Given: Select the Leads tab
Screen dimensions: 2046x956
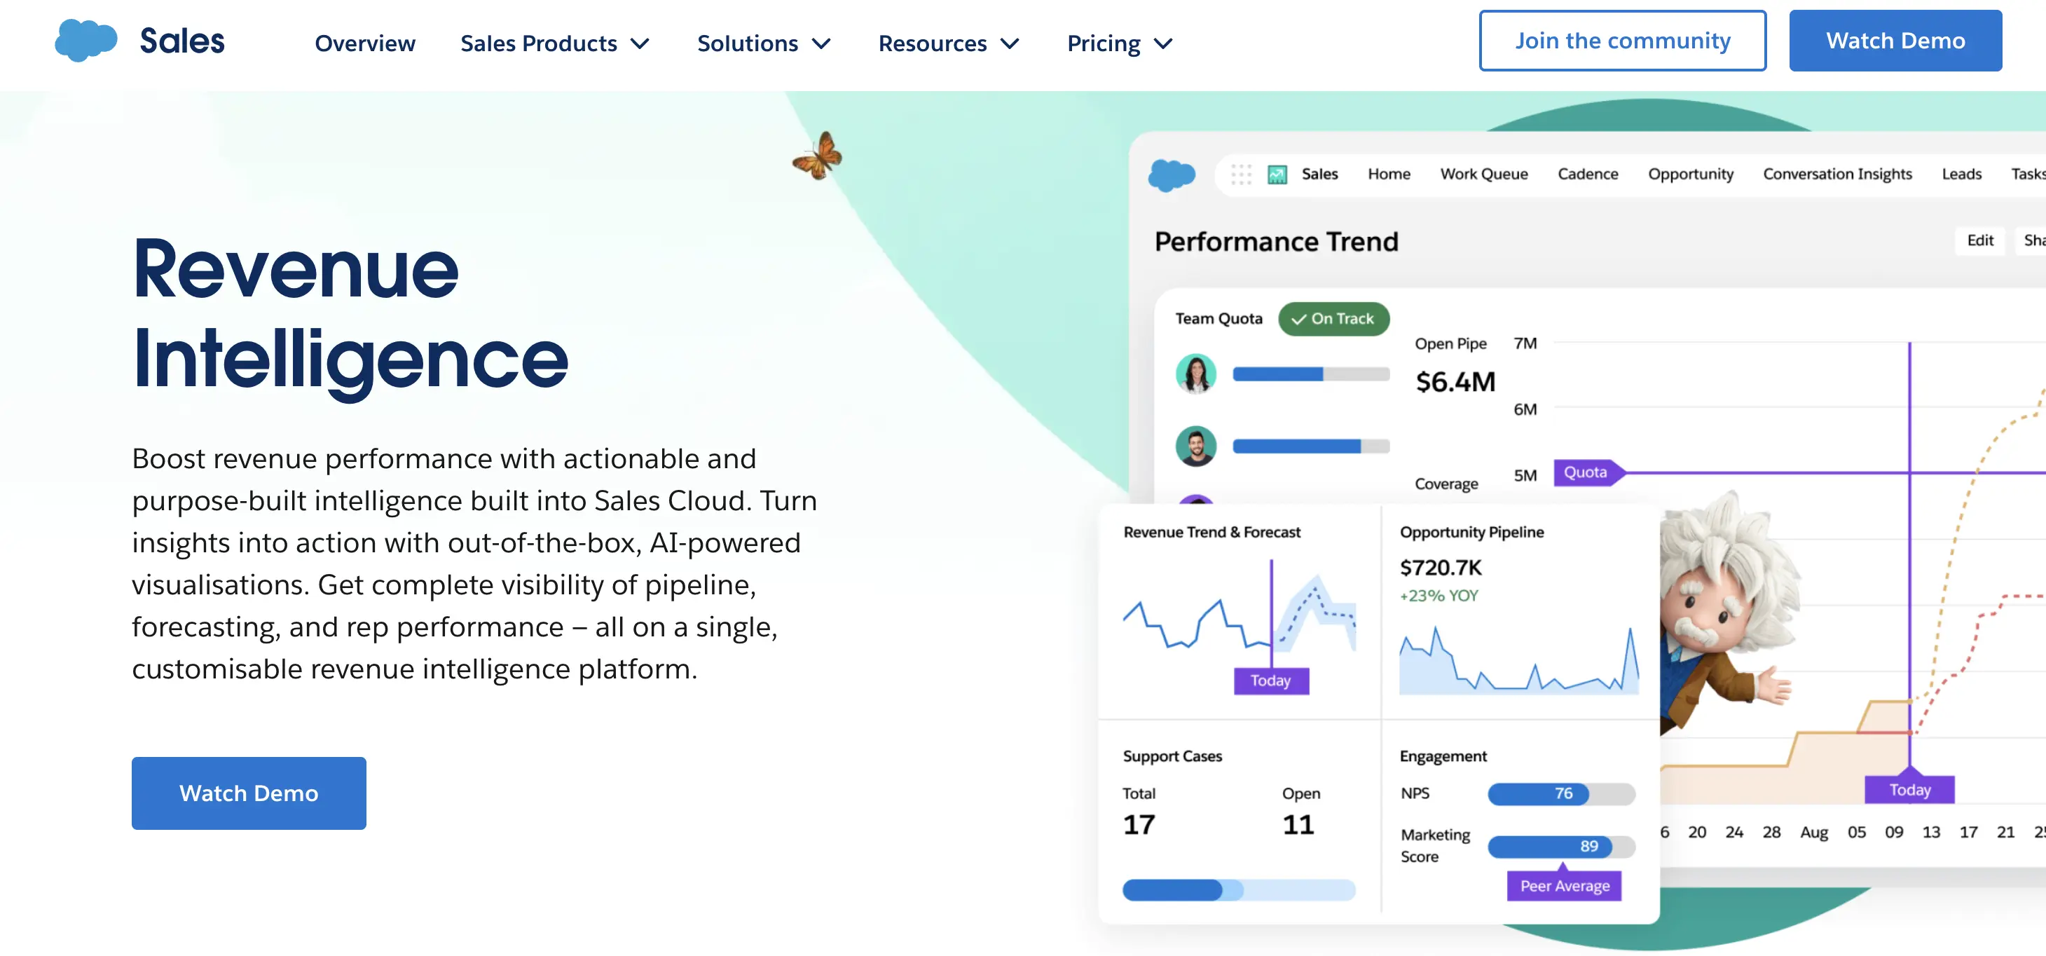Looking at the screenshot, I should (1961, 174).
